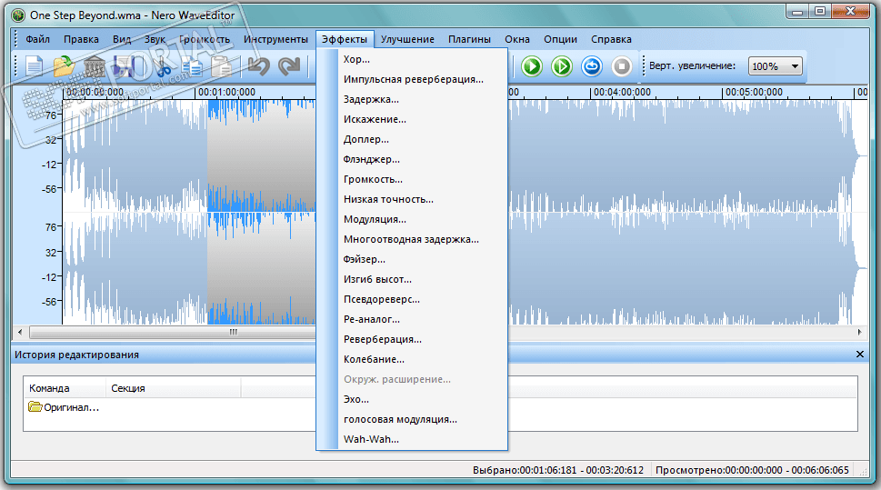Click the scrollbar right arrow
This screenshot has height=490, width=881.
(860, 332)
